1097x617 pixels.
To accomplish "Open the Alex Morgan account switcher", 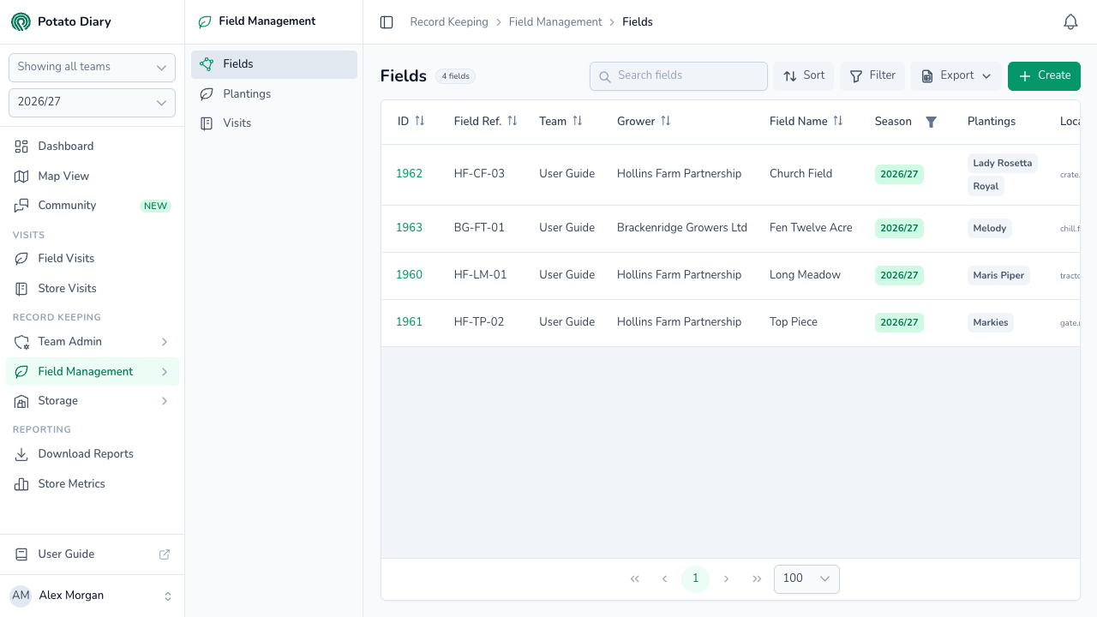I will point(92,596).
